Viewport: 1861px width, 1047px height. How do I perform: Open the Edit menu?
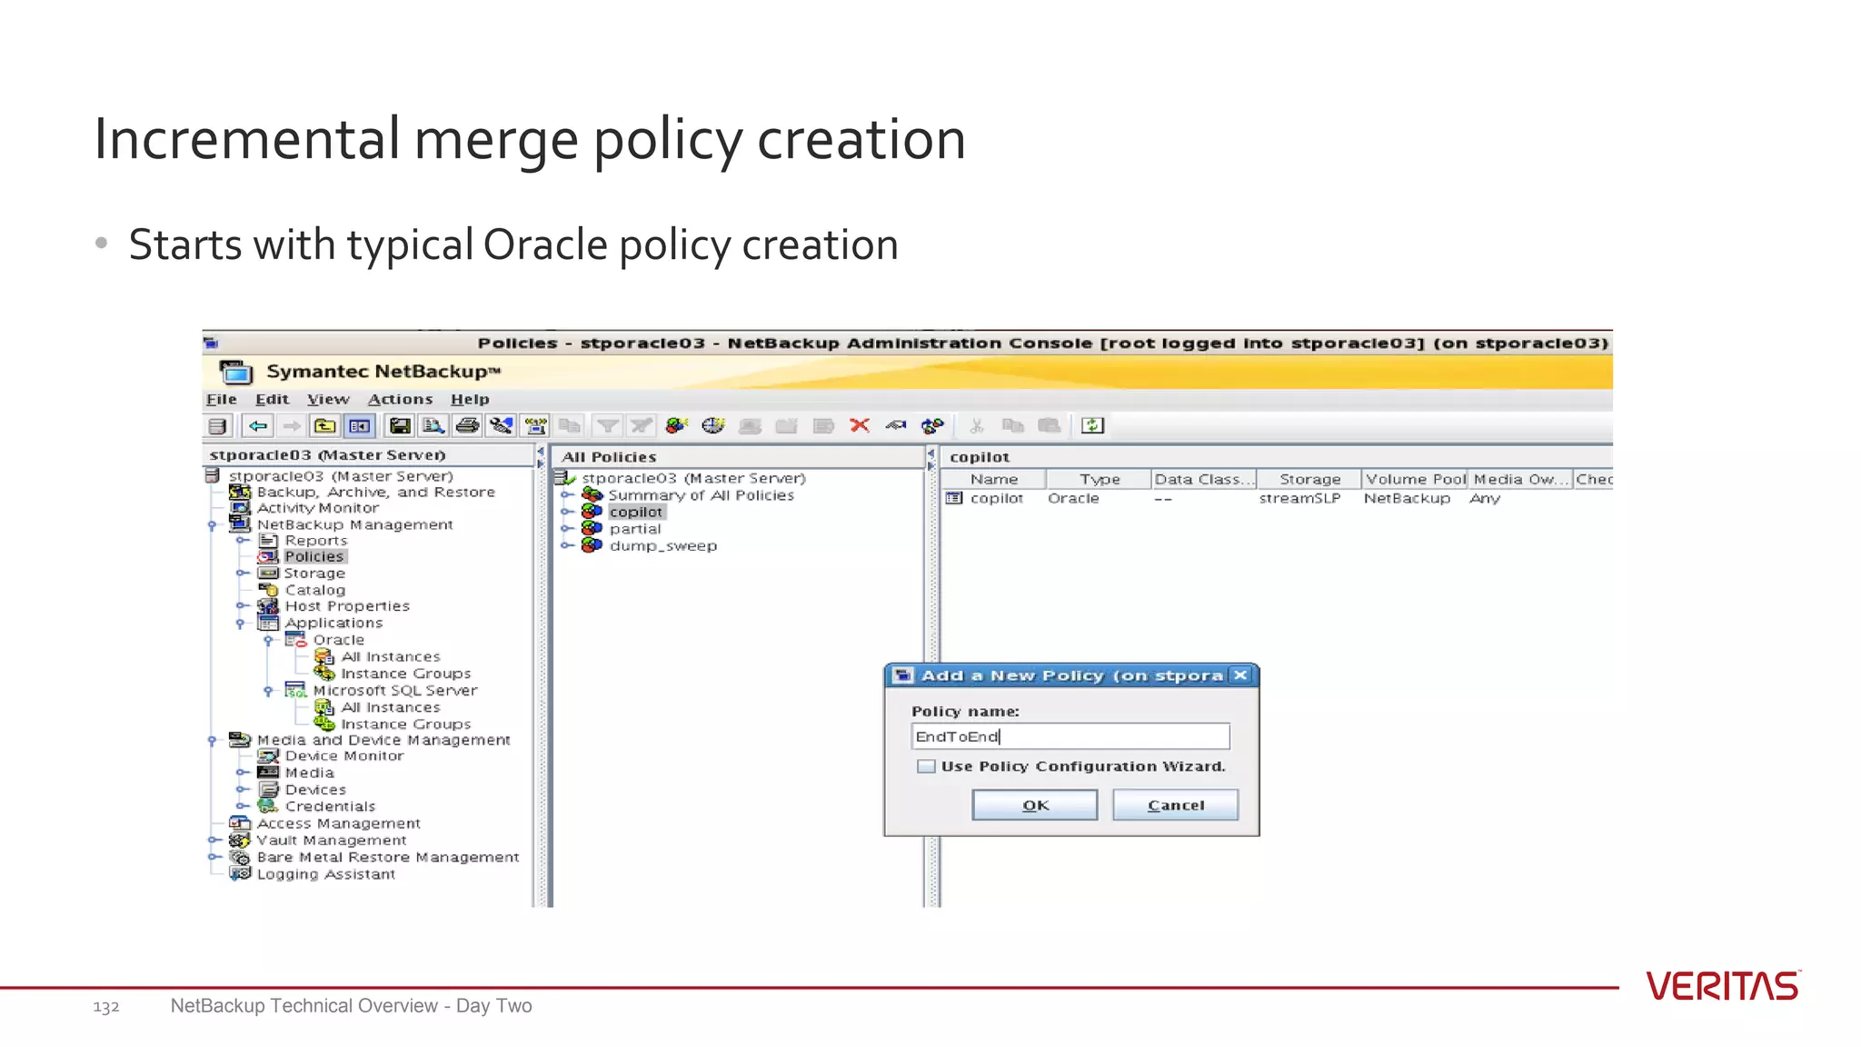[272, 399]
